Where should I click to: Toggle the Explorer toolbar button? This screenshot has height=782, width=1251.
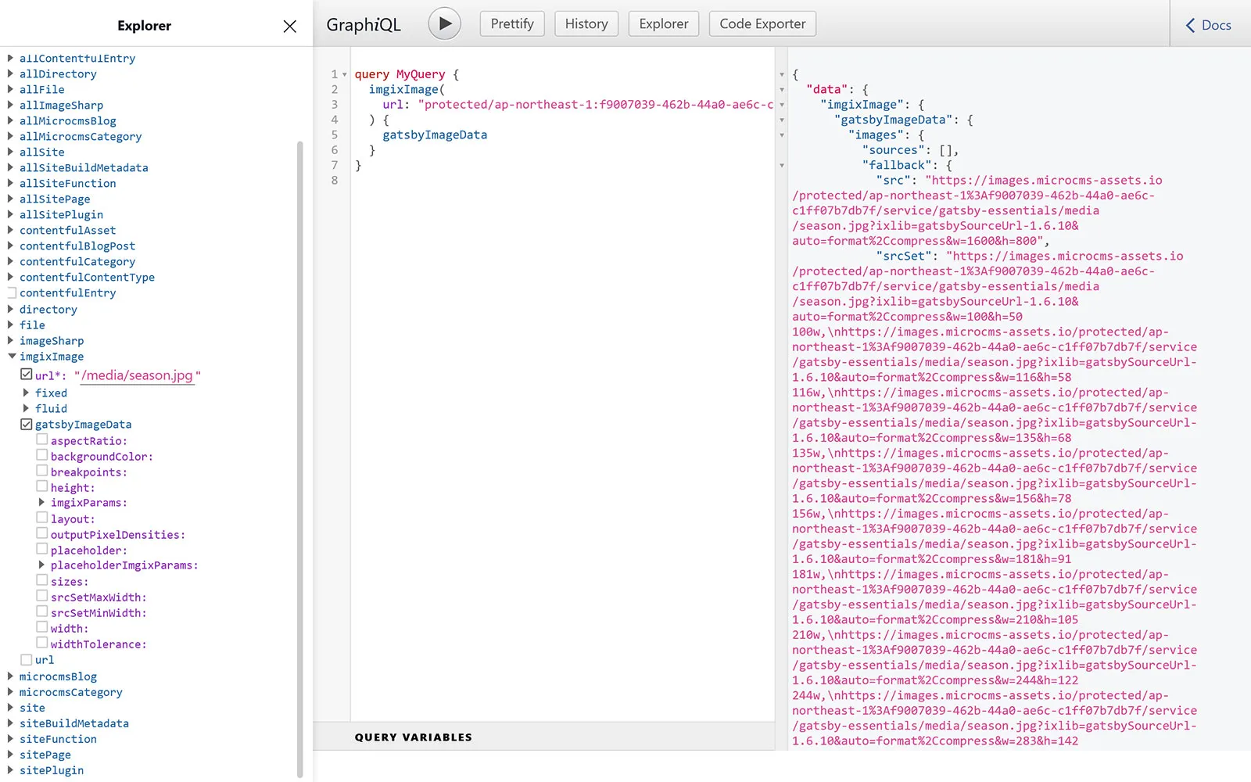coord(663,23)
